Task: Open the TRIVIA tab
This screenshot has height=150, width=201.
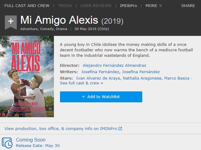Action: [65, 6]
